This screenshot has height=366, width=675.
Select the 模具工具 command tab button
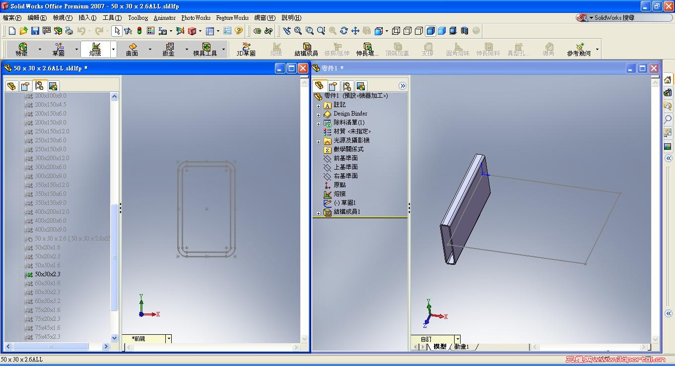(x=205, y=50)
